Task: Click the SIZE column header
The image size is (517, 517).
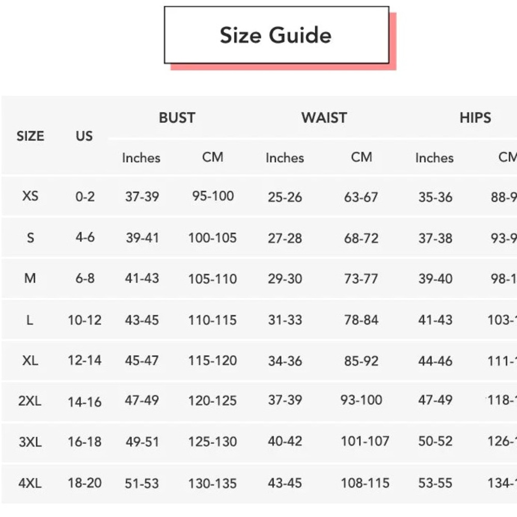Action: click(31, 136)
